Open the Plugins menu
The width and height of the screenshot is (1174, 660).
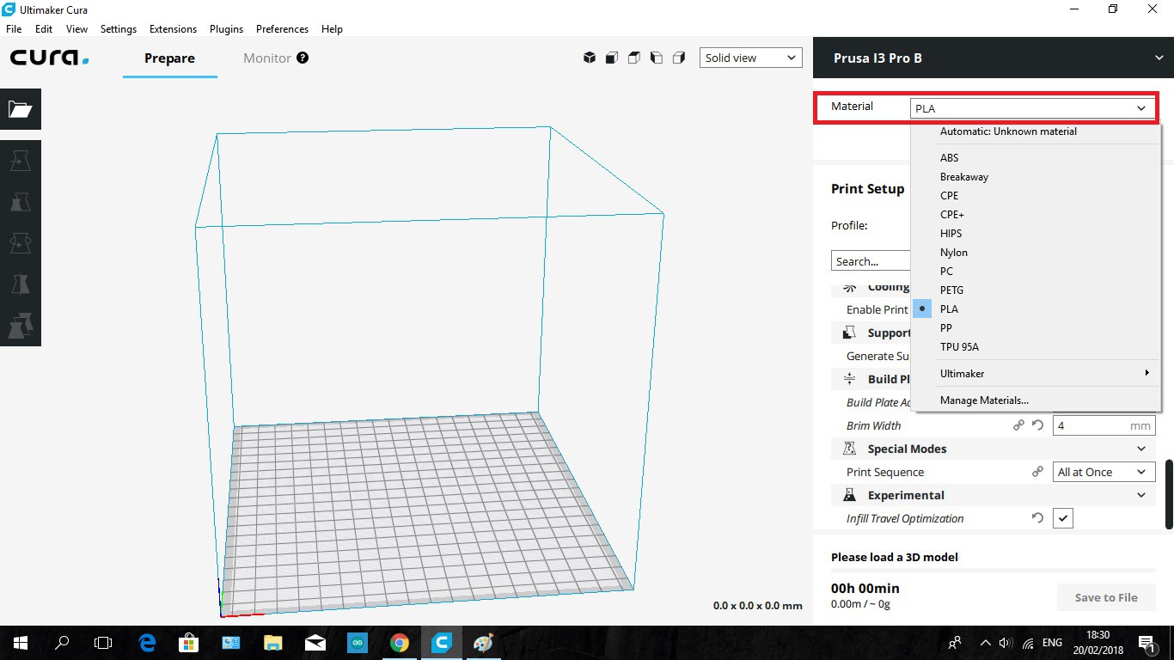(226, 28)
